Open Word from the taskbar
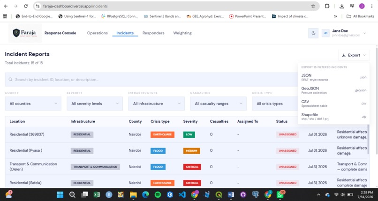The width and height of the screenshot is (378, 201). tap(231, 194)
